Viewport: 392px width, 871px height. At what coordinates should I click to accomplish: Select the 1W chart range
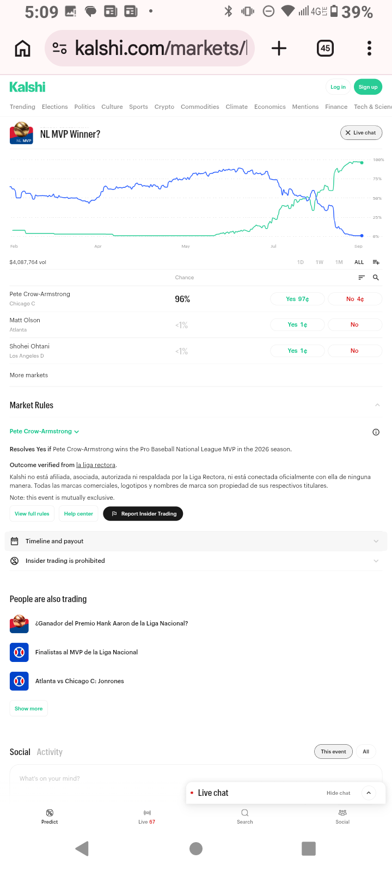coord(320,262)
